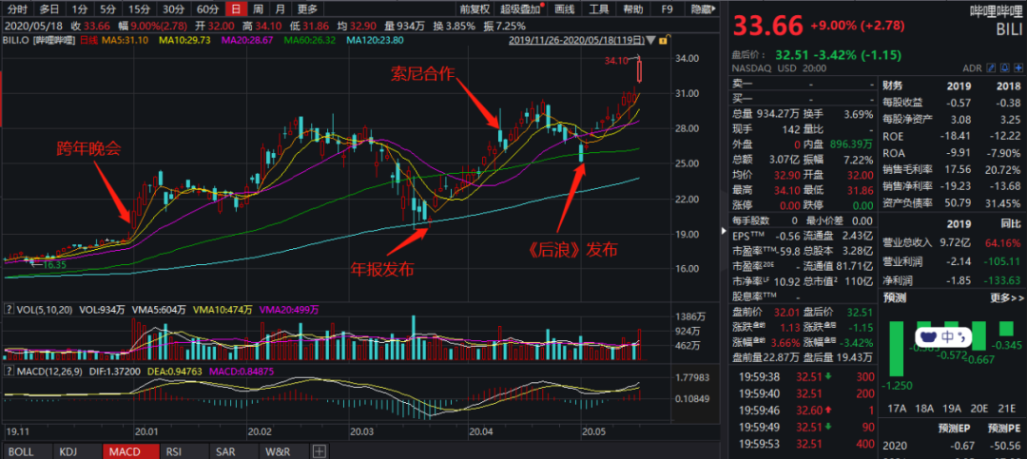The height and width of the screenshot is (459, 1027).
Task: Switch to the 分时 chart tab
Action: tap(17, 10)
